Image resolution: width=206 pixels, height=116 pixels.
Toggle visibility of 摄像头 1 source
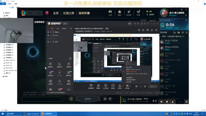pos(48,32)
